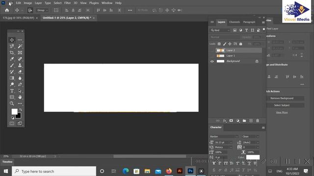Screen dimensions: 314x176
Task: Click the Select Subject button
Action: (x=282, y=105)
